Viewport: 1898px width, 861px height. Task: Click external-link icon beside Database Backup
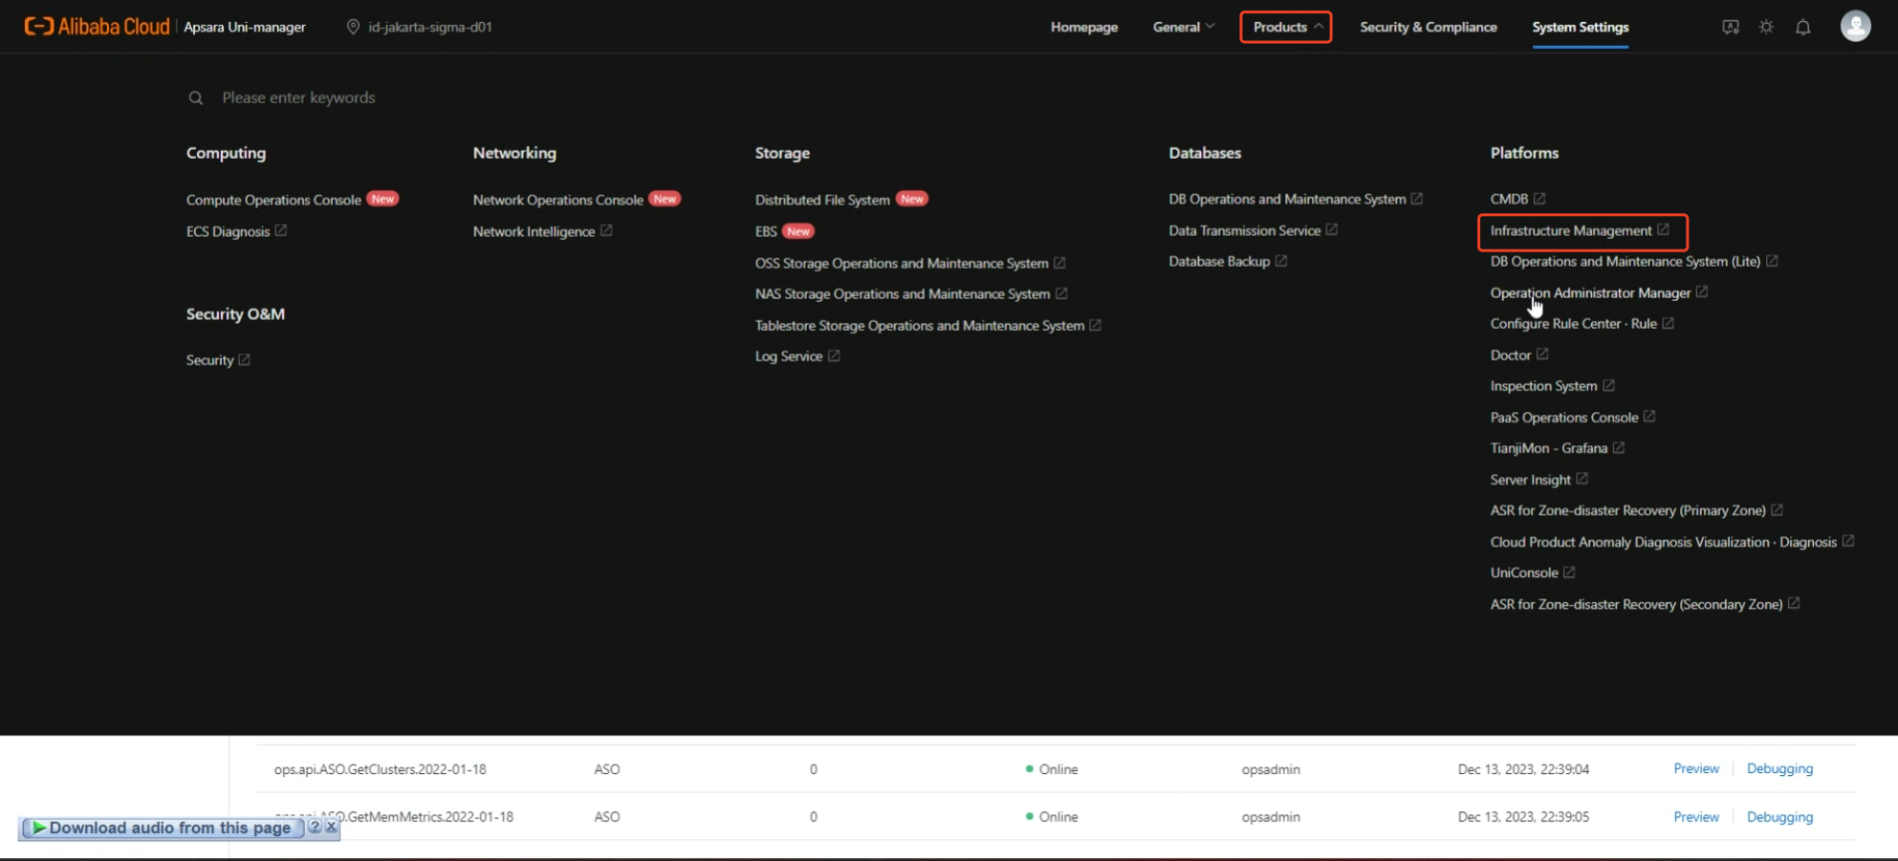click(1281, 261)
